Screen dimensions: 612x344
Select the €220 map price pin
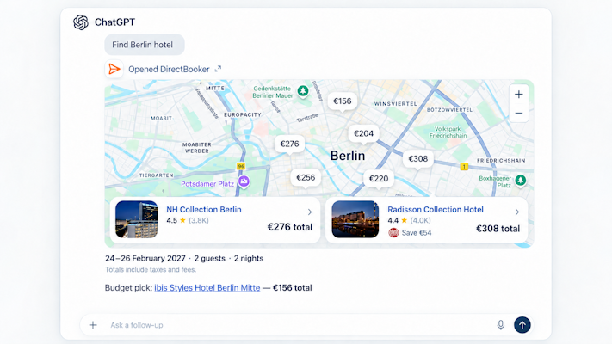click(379, 179)
